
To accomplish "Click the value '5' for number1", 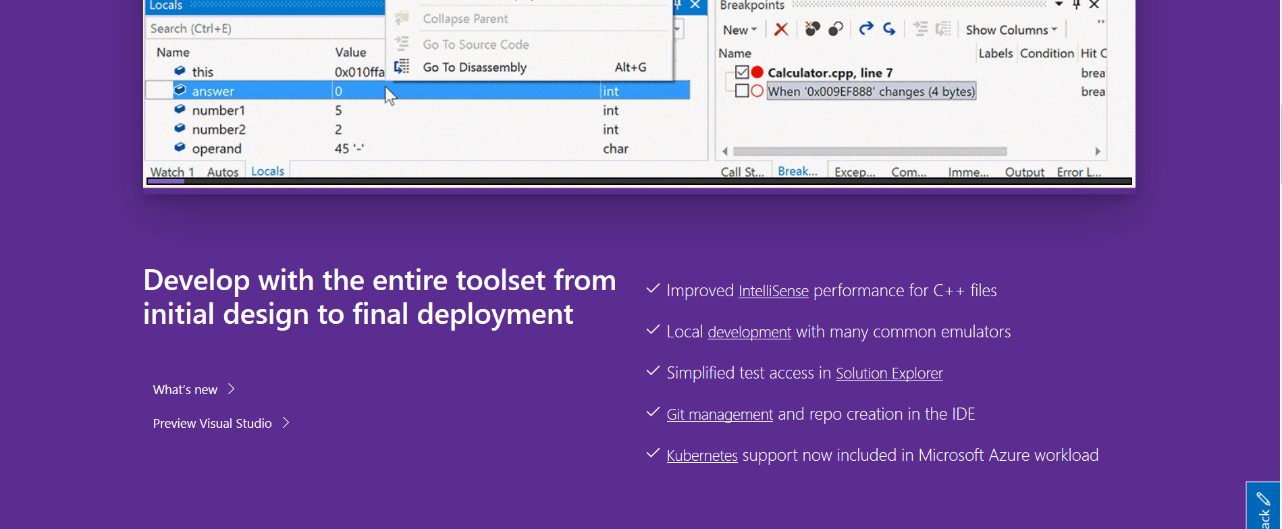I will point(338,110).
